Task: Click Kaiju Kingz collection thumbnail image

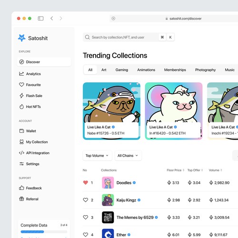Action: click(x=108, y=200)
